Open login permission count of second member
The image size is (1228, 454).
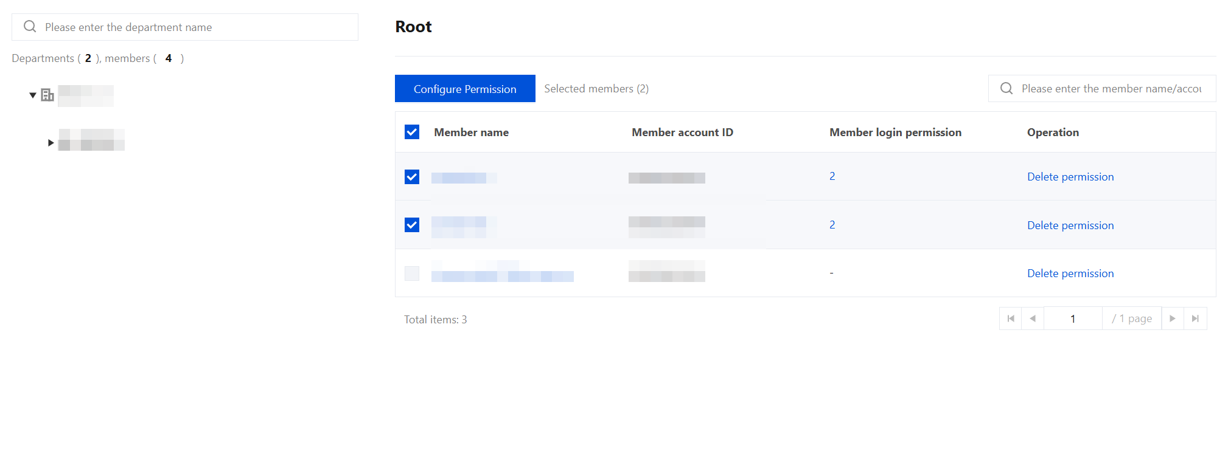[x=832, y=225]
